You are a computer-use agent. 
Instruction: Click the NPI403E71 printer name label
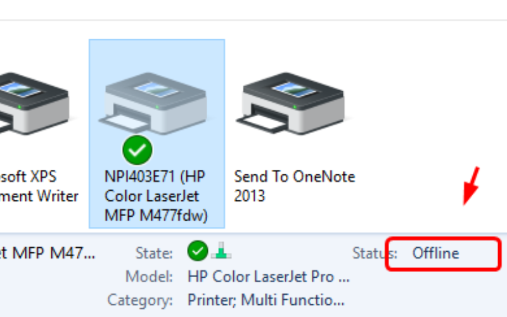click(156, 196)
